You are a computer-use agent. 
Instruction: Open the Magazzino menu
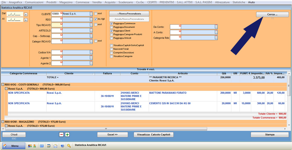[66, 2]
